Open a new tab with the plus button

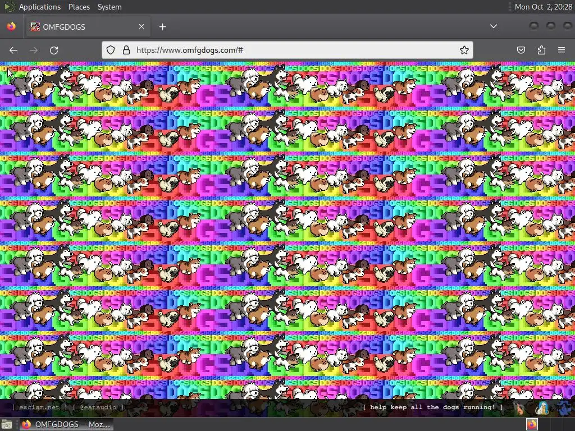tap(163, 27)
